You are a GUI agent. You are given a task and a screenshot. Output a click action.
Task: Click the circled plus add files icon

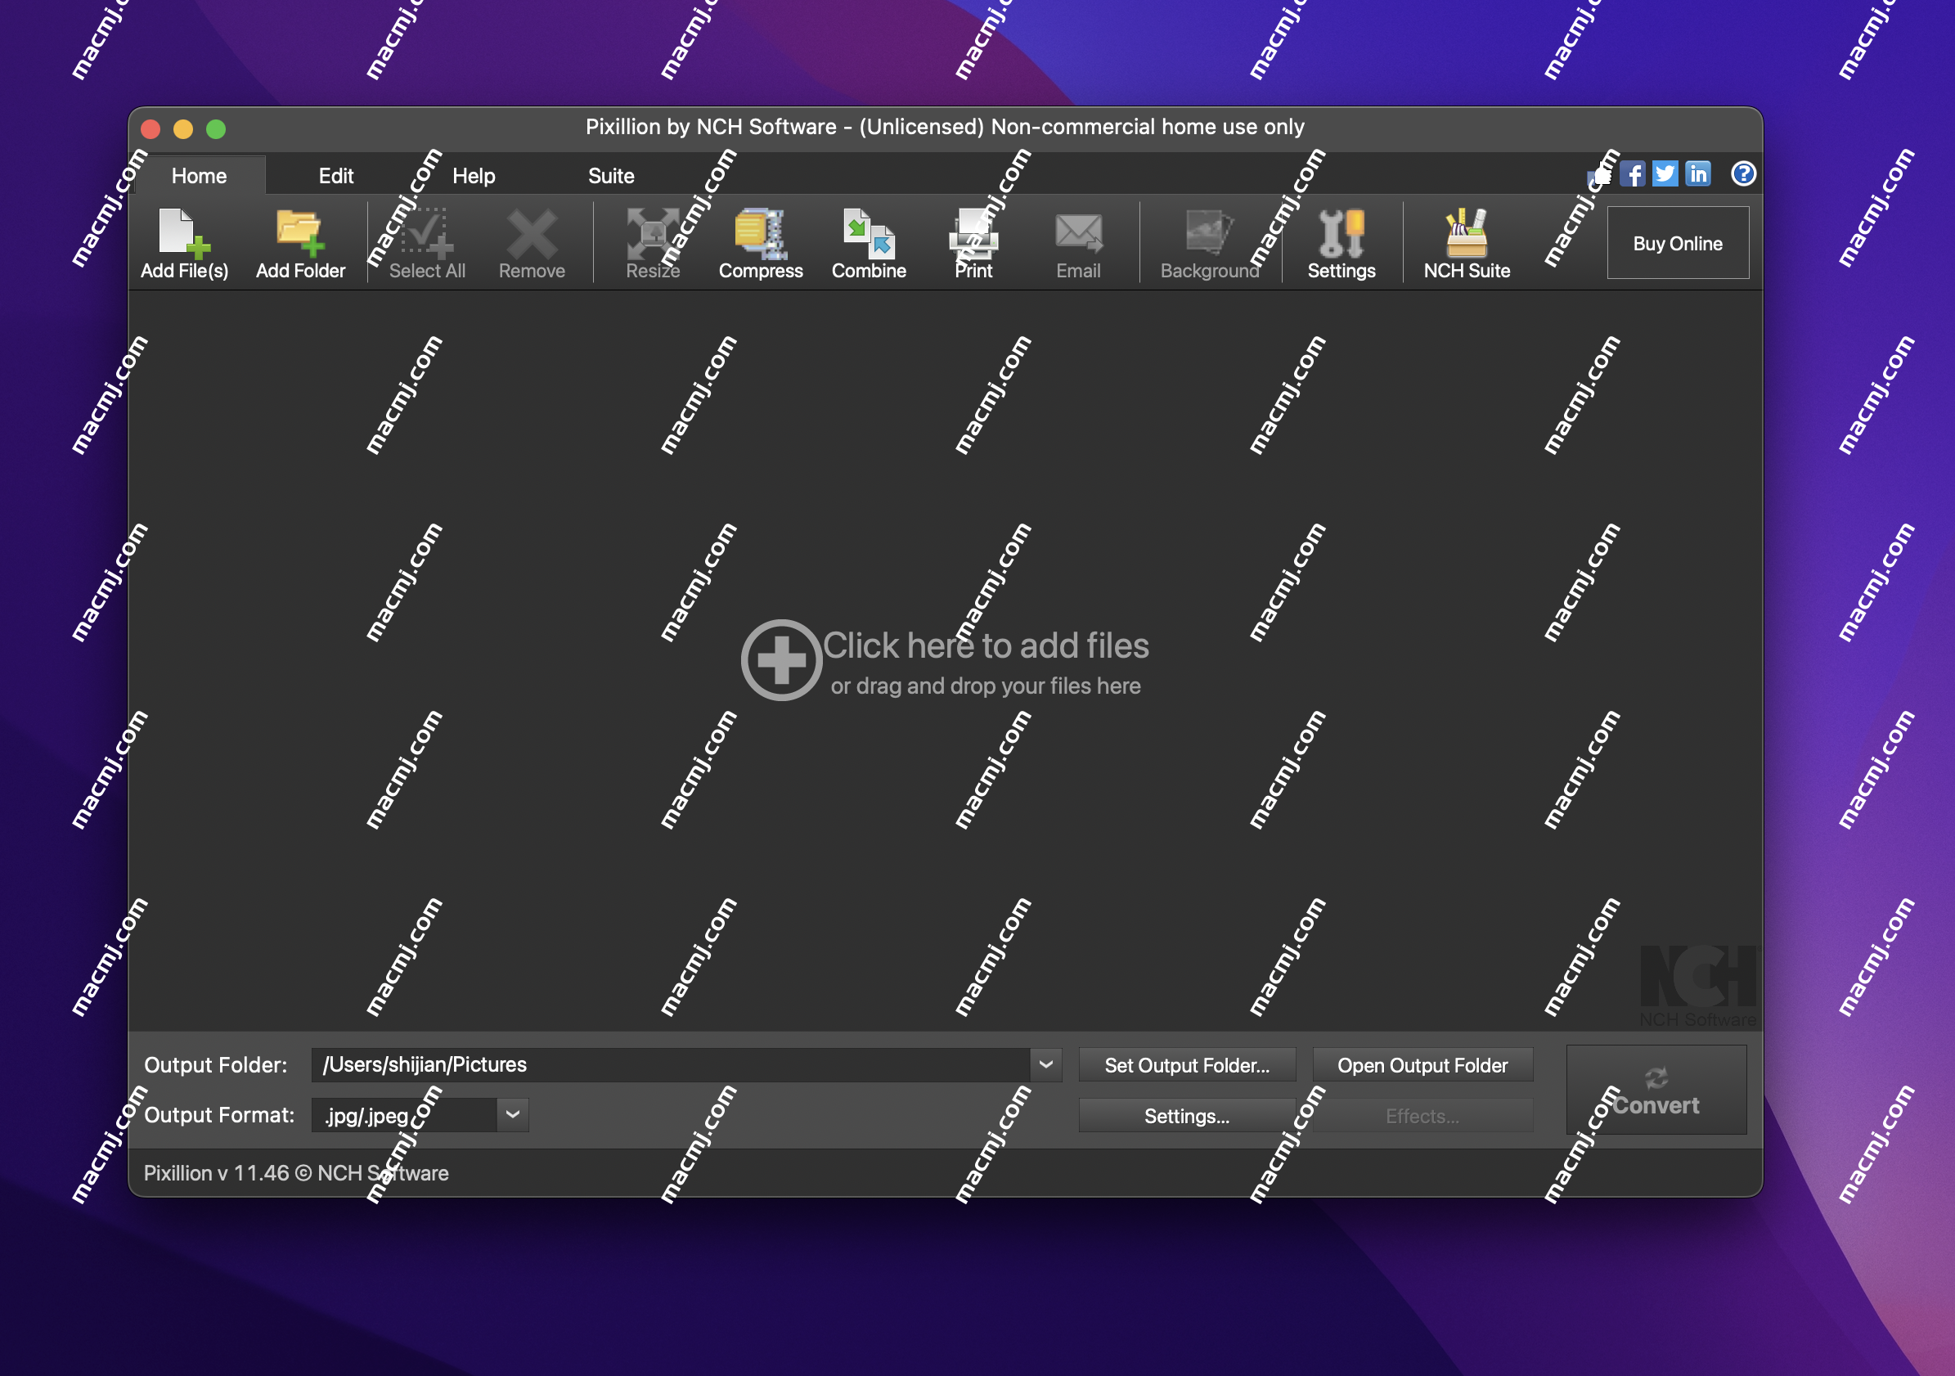pos(781,660)
